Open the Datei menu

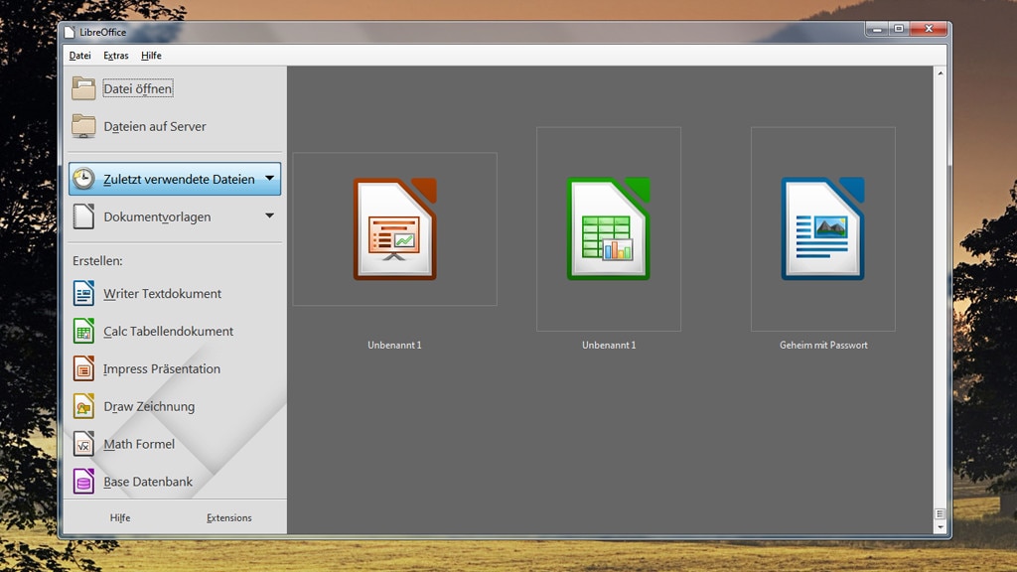79,56
